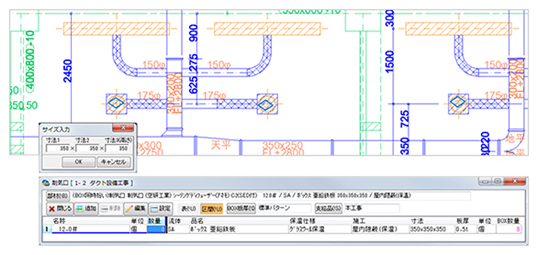Click the grayed-out 削除 delete icon
The width and height of the screenshot is (538, 255).
click(x=112, y=209)
